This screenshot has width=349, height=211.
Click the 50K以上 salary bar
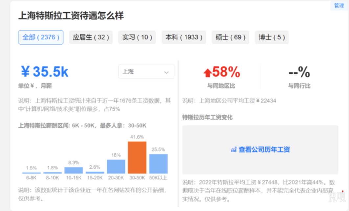(158, 164)
